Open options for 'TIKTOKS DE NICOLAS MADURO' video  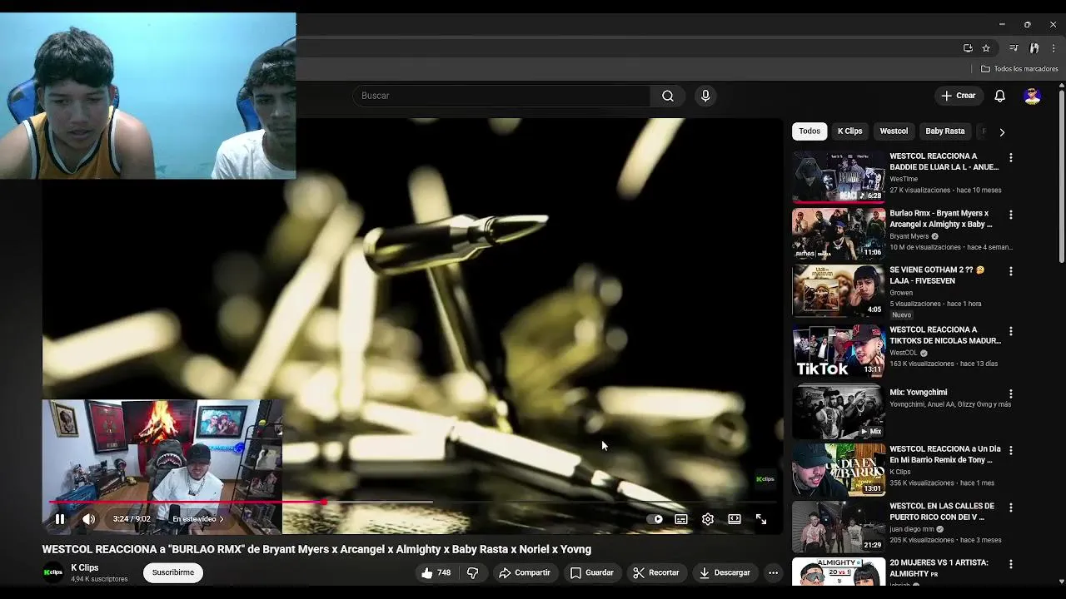point(1011,331)
